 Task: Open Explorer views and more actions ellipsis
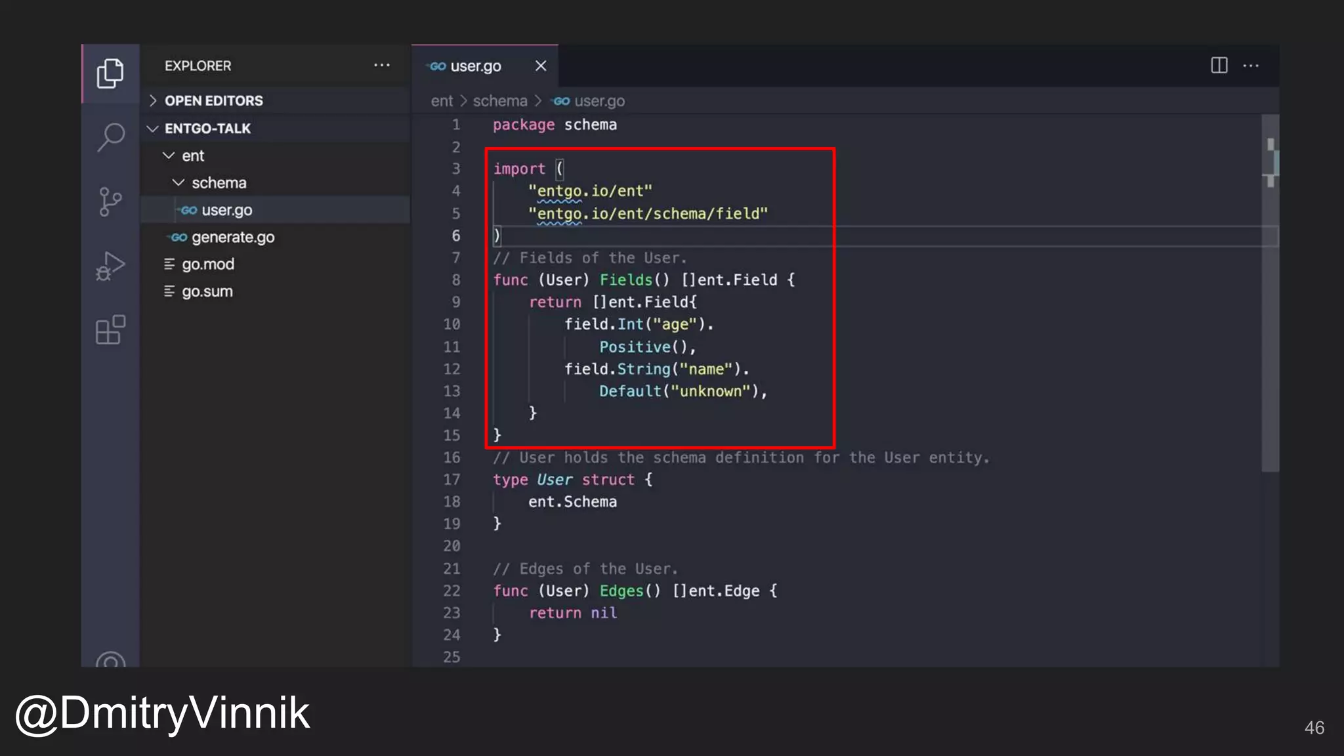381,66
